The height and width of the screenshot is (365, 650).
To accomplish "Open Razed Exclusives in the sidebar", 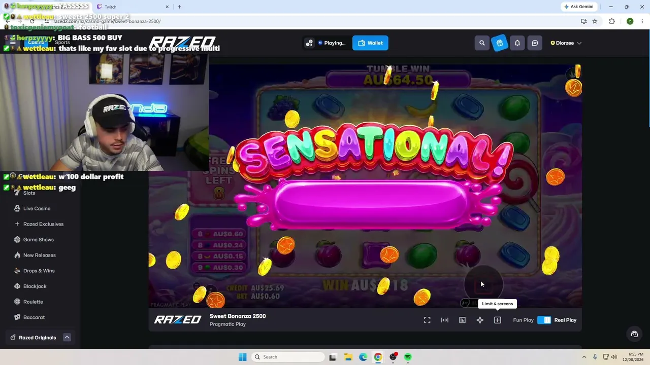I will click(x=43, y=224).
